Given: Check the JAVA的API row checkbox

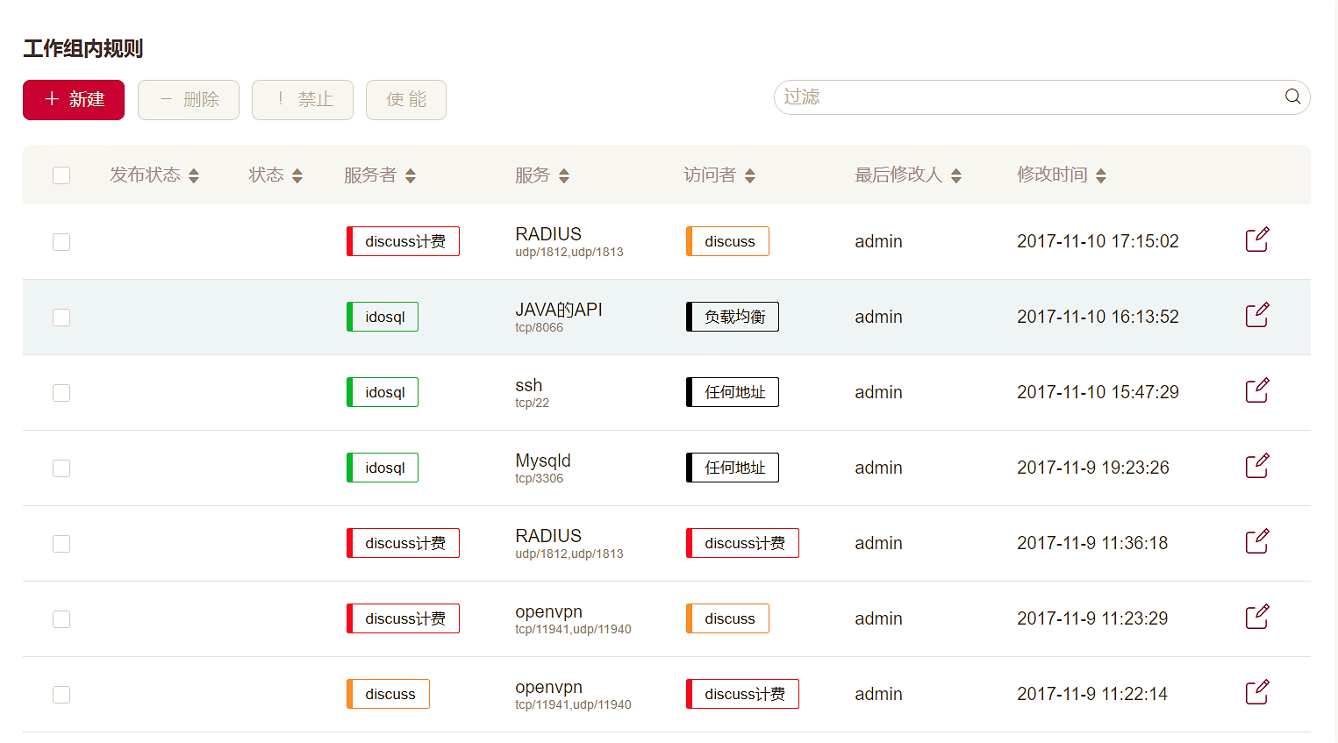Looking at the screenshot, I should coord(61,318).
